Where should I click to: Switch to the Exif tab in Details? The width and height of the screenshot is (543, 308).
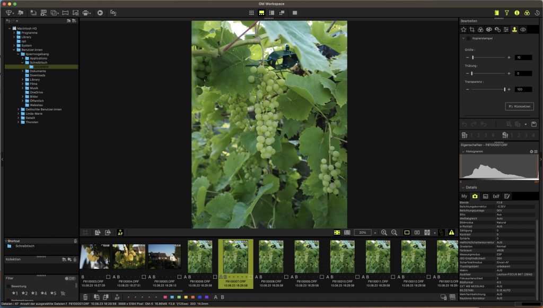point(496,196)
